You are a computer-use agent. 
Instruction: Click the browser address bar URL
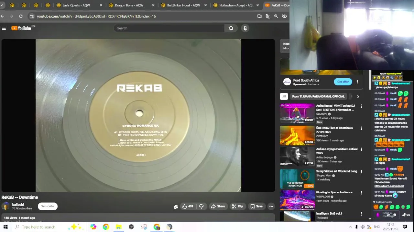click(x=96, y=16)
